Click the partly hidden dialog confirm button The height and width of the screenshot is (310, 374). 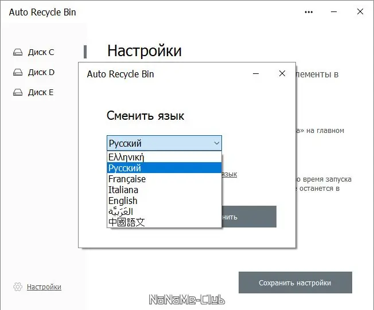click(x=249, y=217)
